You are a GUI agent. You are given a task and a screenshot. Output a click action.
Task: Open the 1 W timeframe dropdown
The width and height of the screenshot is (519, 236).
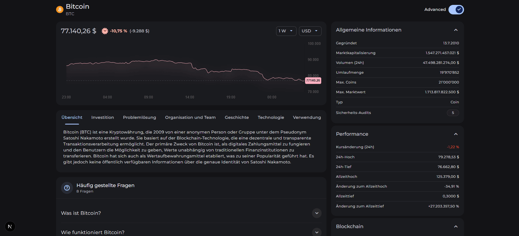(x=286, y=31)
